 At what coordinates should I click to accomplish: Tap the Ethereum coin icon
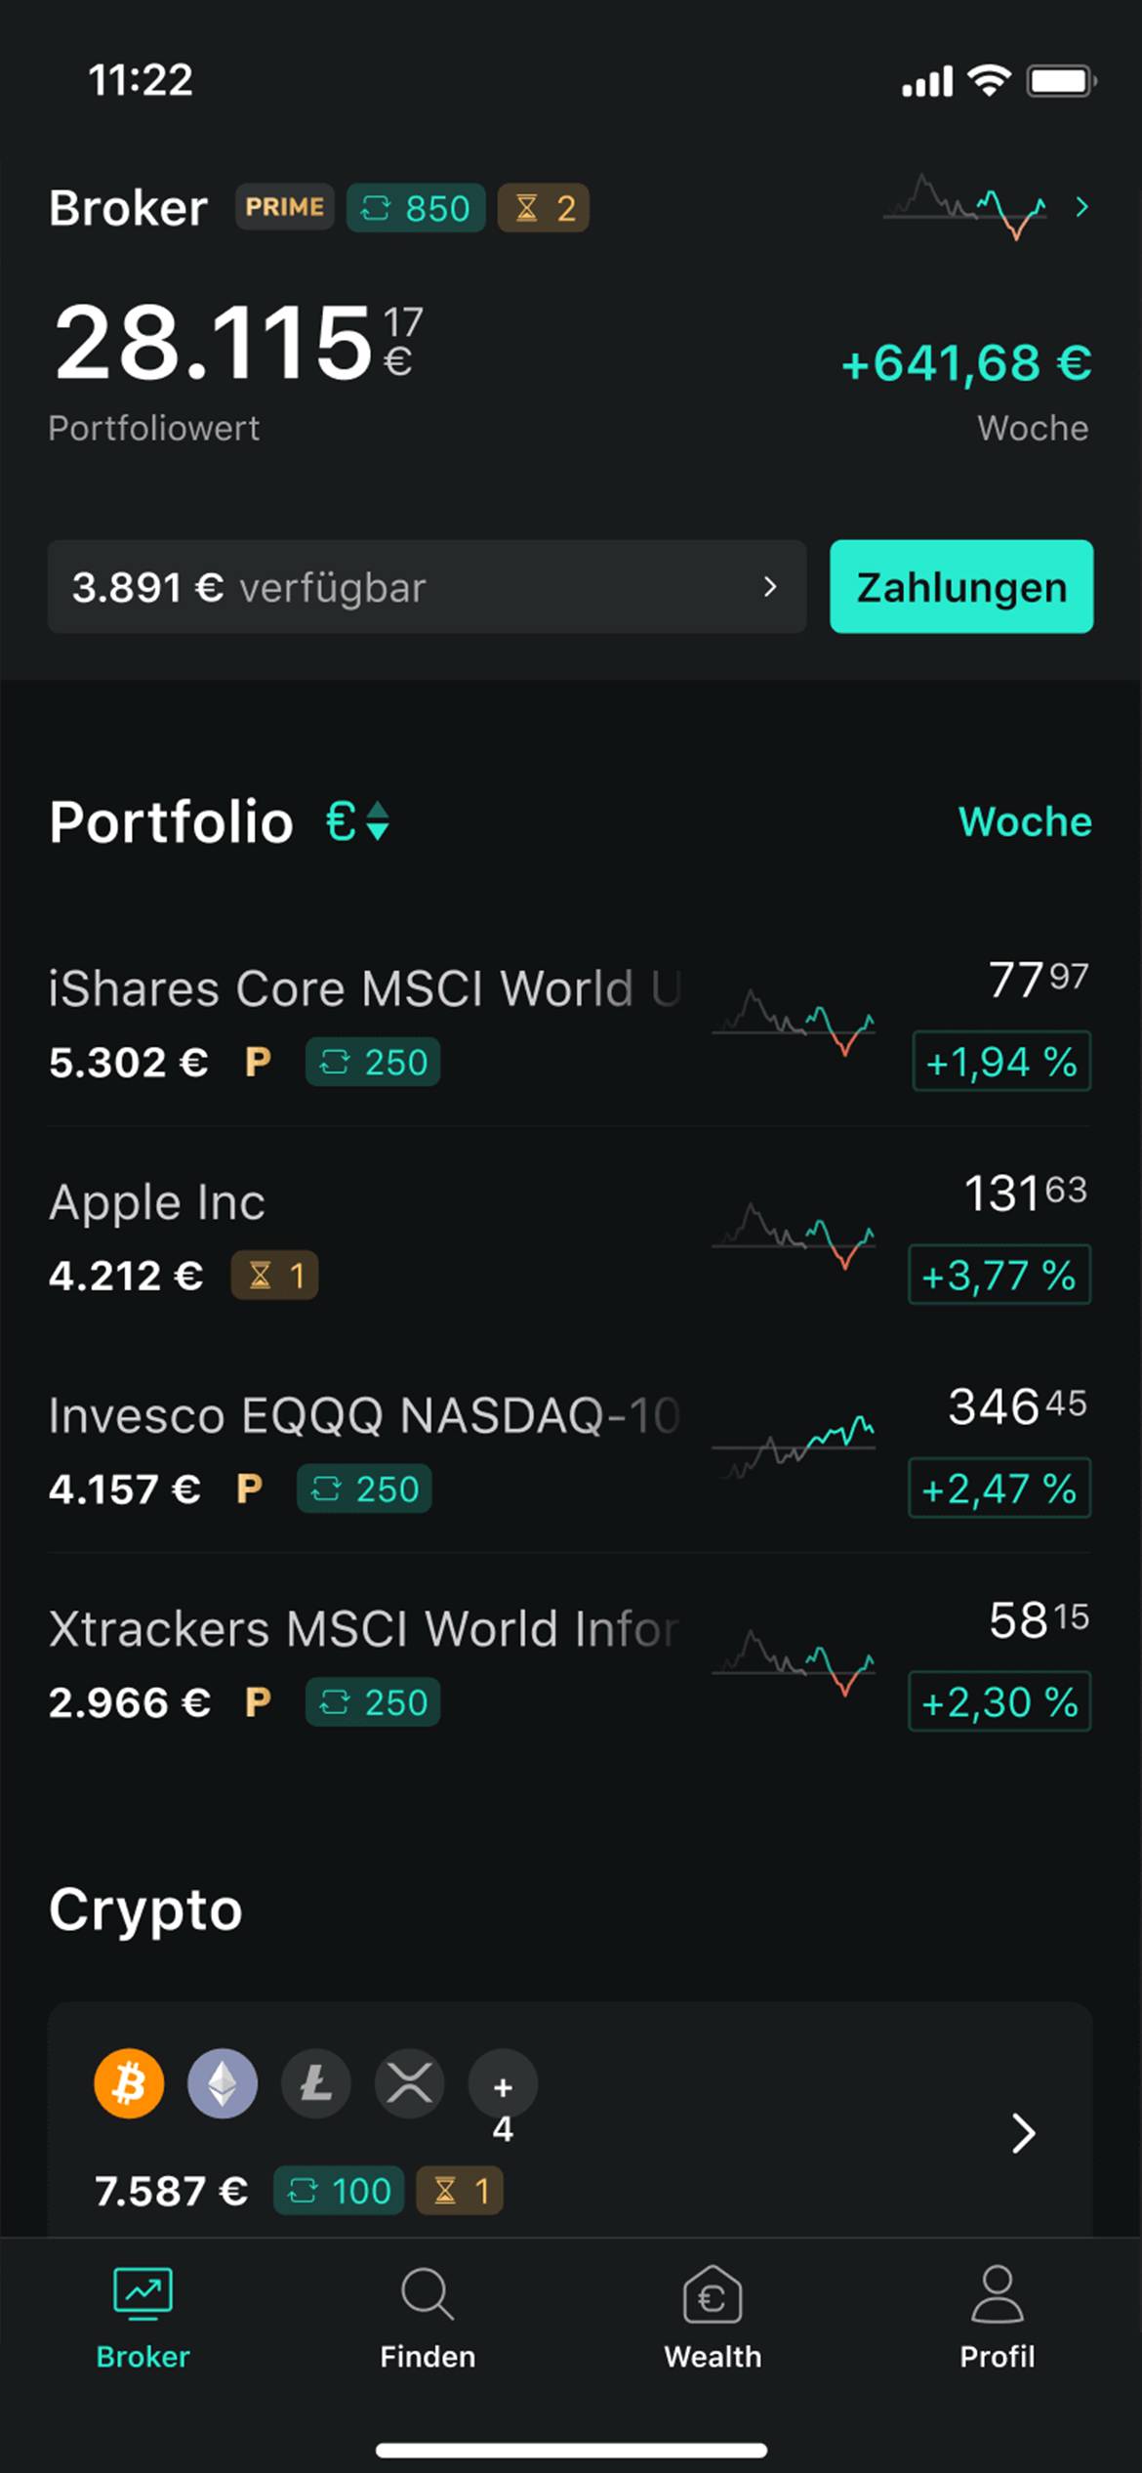pyautogui.click(x=223, y=2082)
